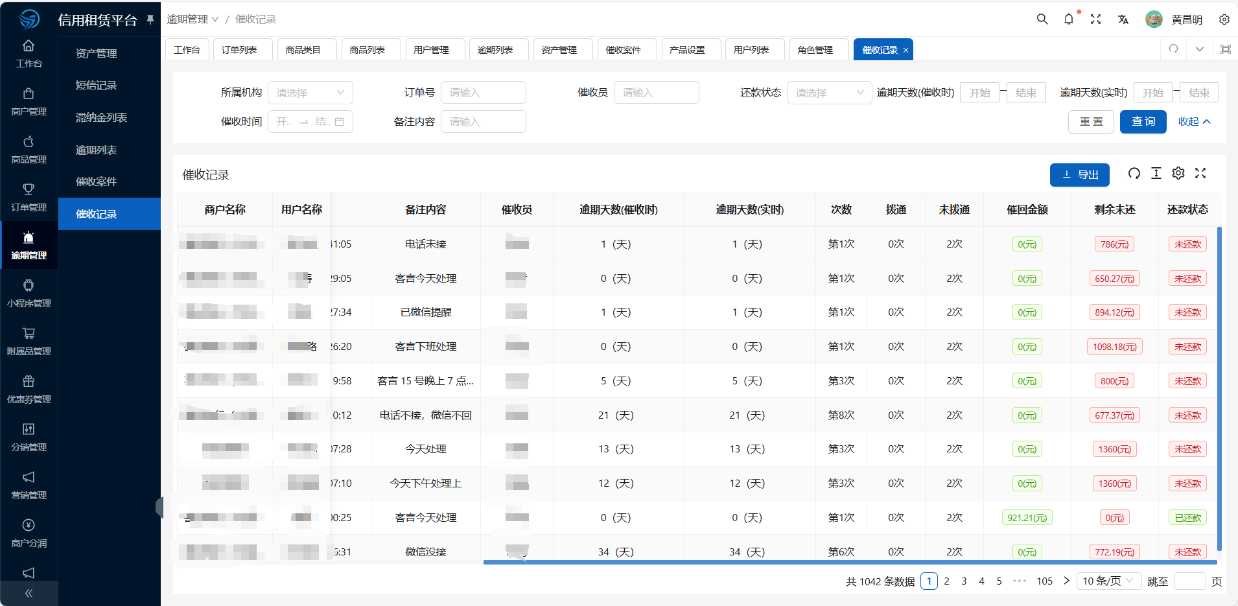Viewport: 1238px width, 606px height.
Task: Click the 备注内容 input field
Action: tap(483, 121)
